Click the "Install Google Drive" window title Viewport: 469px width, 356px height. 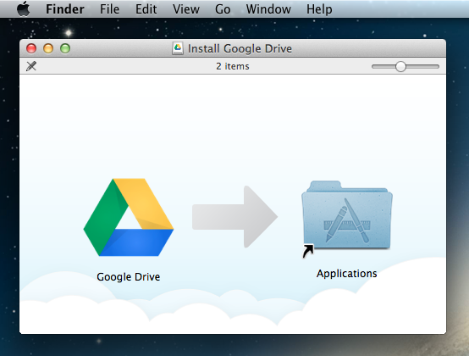240,48
